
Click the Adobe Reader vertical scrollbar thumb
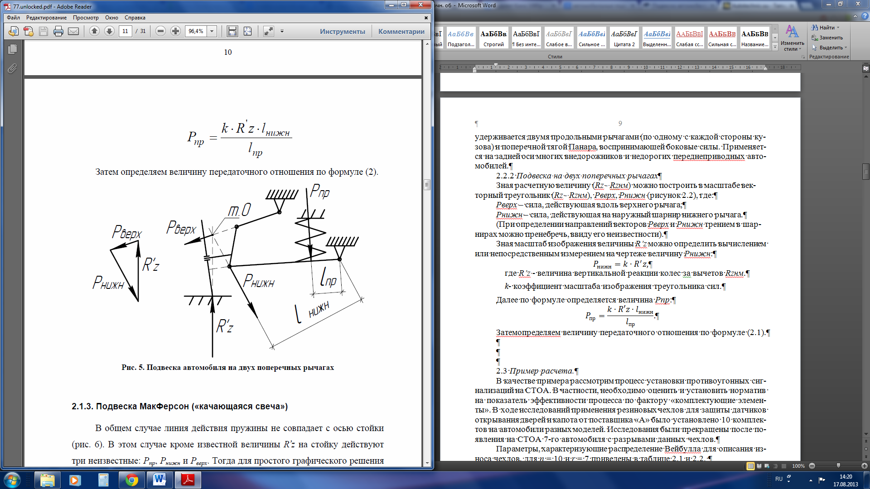pyautogui.click(x=427, y=184)
